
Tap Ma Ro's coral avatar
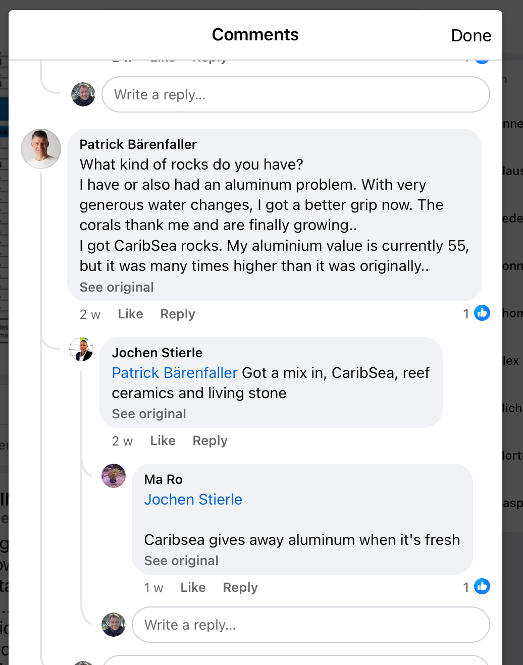pyautogui.click(x=114, y=476)
